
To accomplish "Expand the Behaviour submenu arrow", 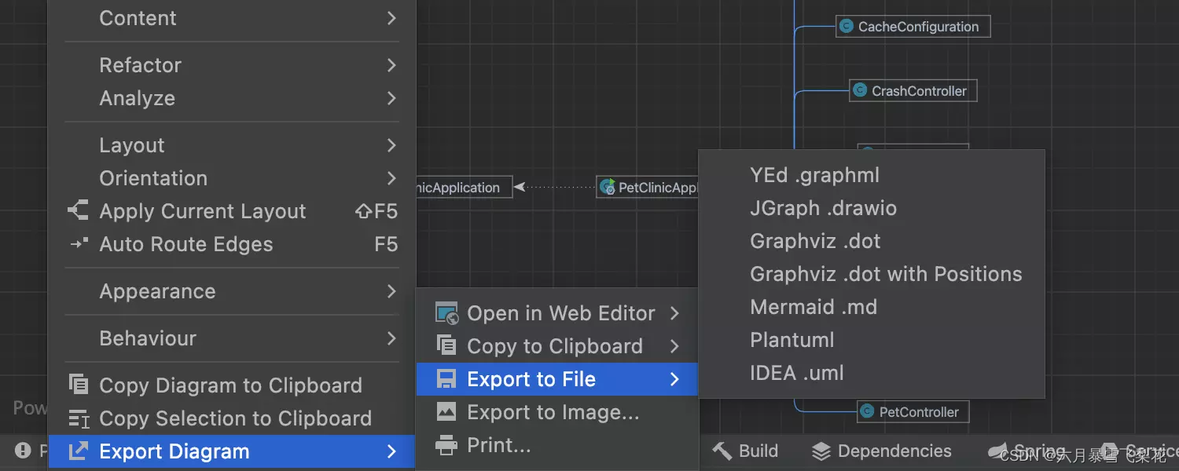I will 391,338.
